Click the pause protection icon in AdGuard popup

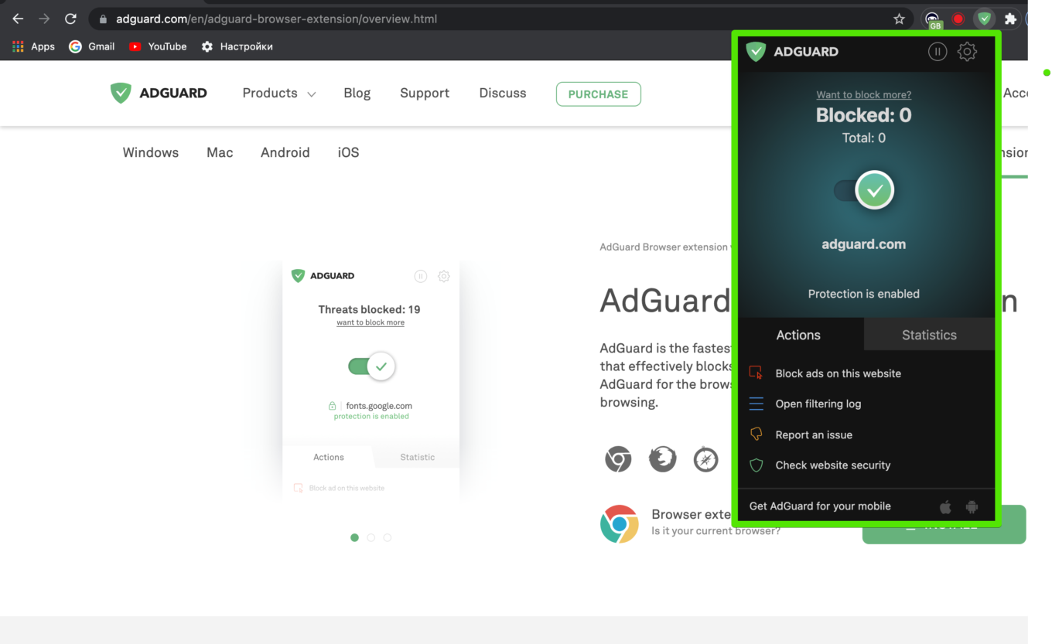click(937, 52)
